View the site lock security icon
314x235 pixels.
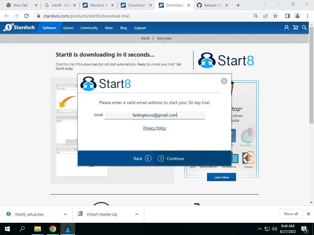[39, 16]
